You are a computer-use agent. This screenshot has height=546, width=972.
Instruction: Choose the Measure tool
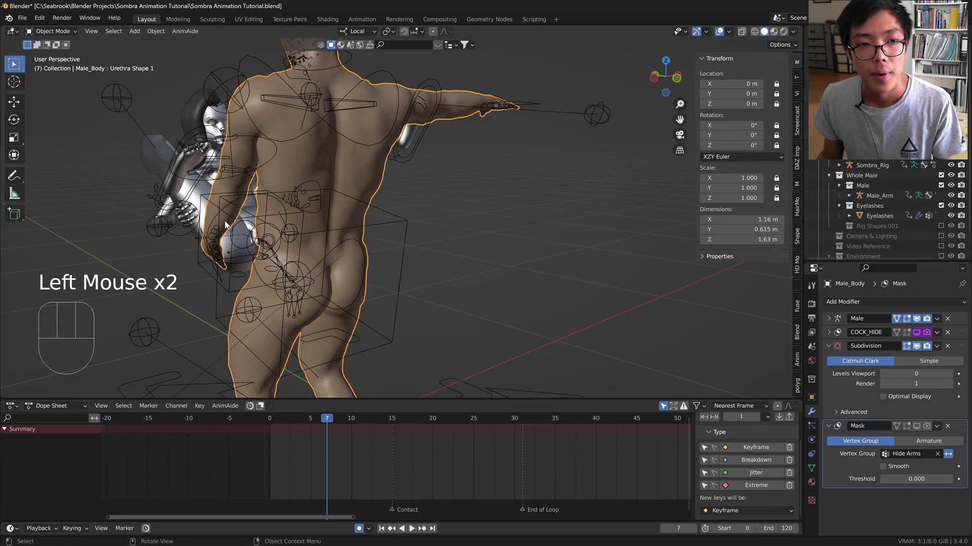pyautogui.click(x=14, y=194)
